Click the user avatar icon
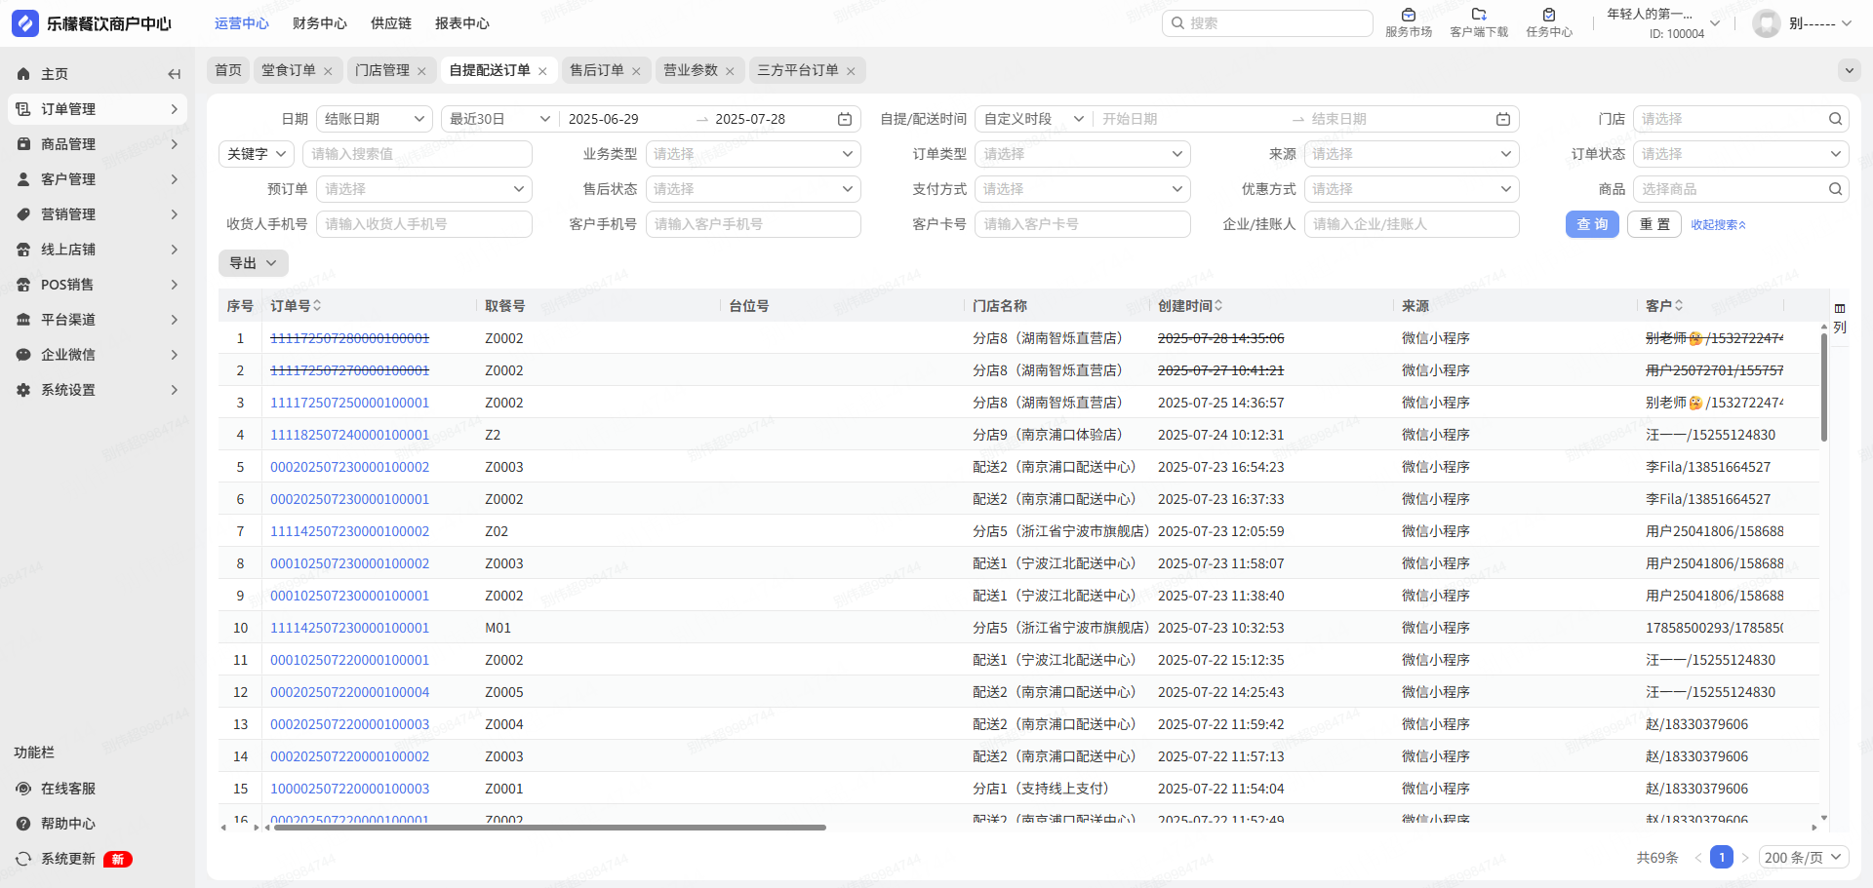 coord(1767,23)
